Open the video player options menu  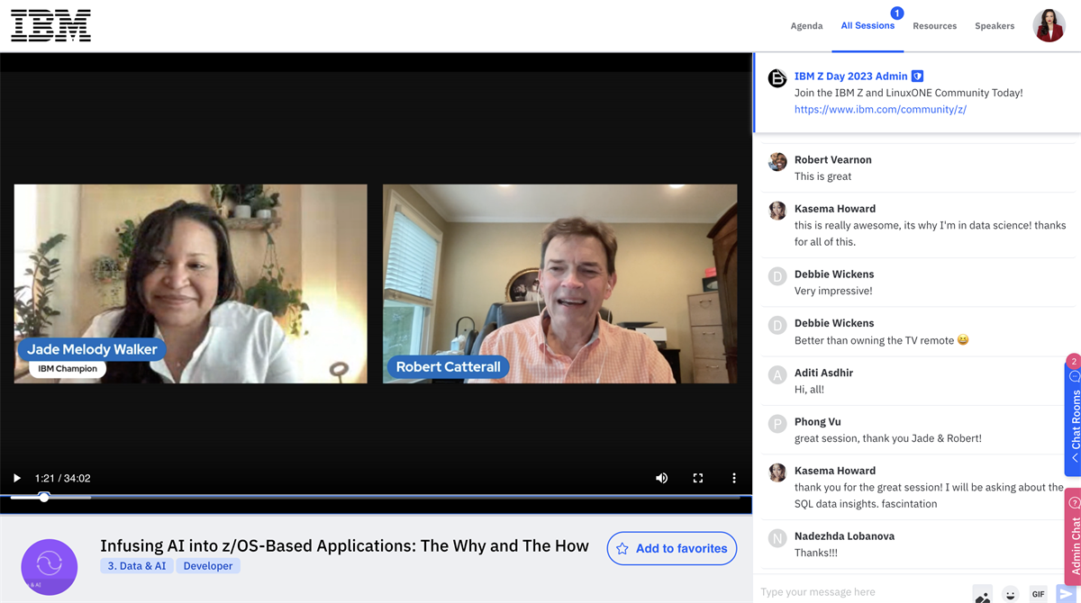734,478
